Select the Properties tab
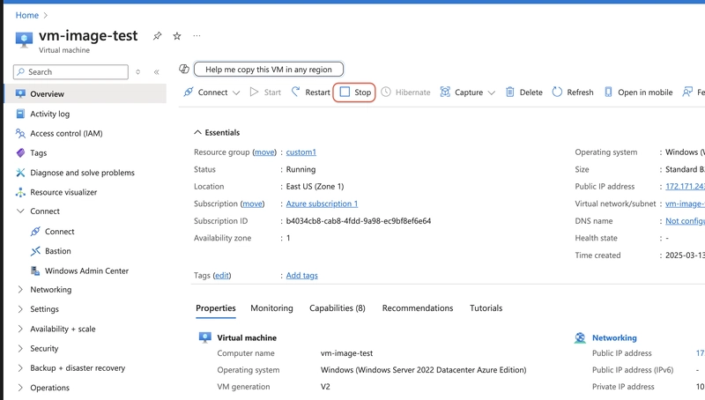This screenshot has height=400, width=705. coord(216,308)
